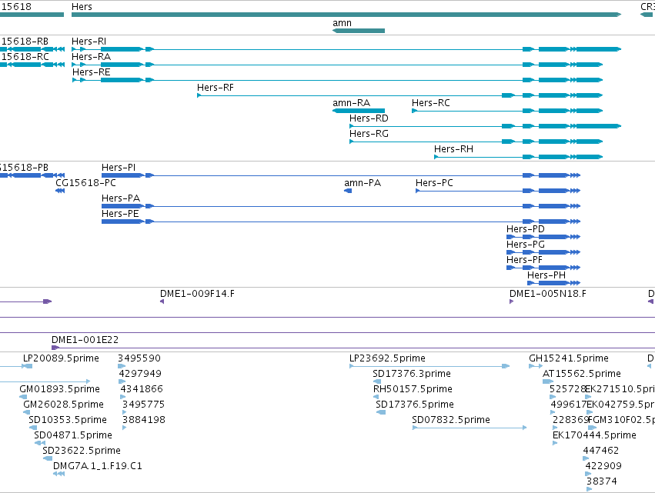Click the 38374 feature label
Image resolution: width=655 pixels, height=493 pixels.
pyautogui.click(x=601, y=482)
